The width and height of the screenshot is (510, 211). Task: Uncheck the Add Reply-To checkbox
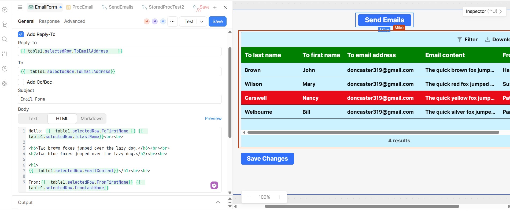(21, 34)
